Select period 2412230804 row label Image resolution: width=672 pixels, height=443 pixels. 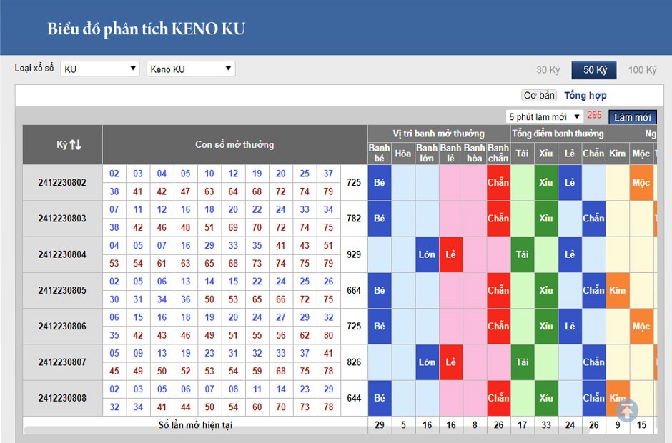62,254
